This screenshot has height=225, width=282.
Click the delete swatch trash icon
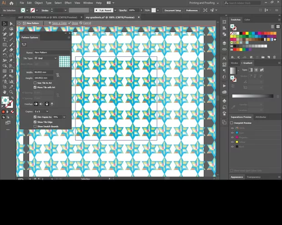(x=274, y=57)
